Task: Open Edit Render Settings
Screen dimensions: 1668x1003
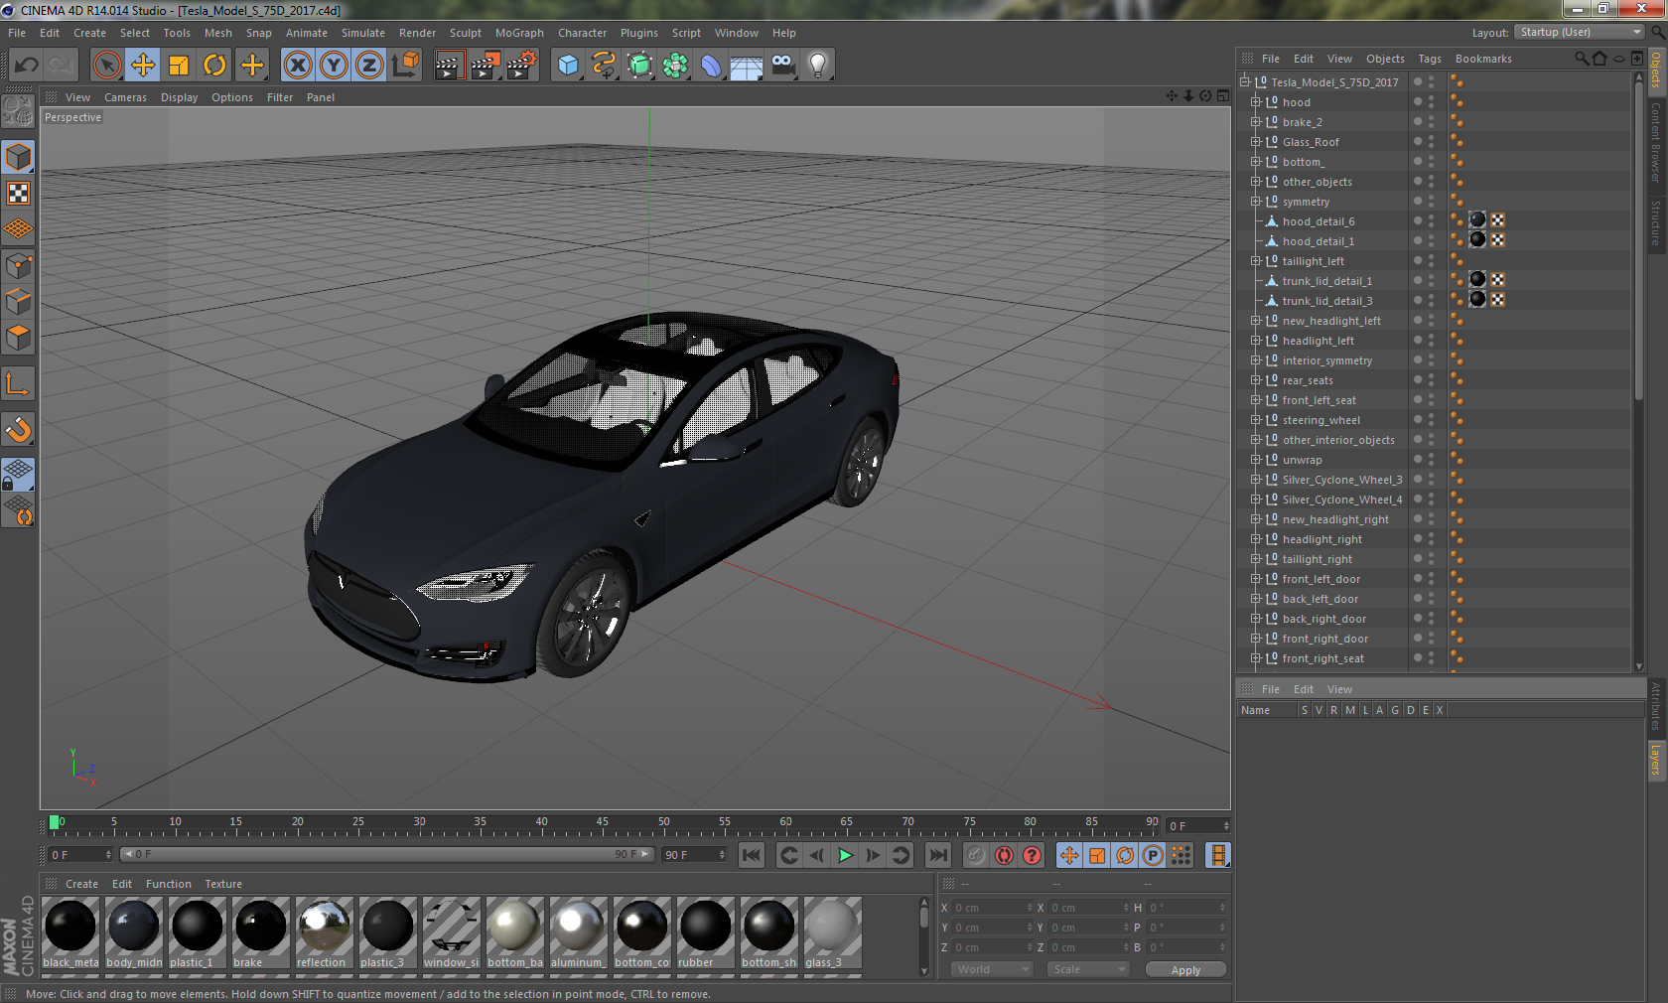Action: pos(521,66)
